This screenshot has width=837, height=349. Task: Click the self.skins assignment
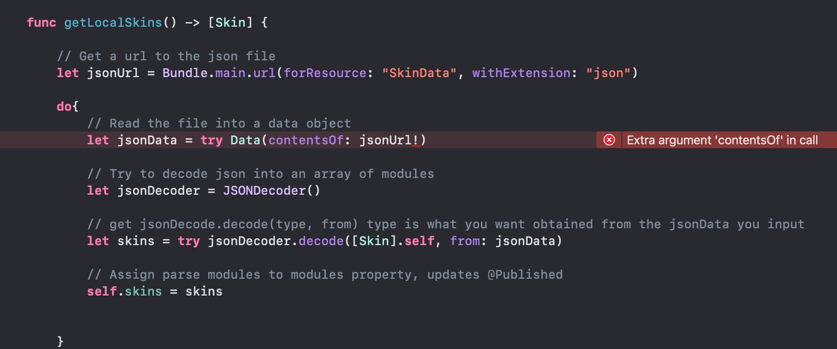[x=155, y=291]
